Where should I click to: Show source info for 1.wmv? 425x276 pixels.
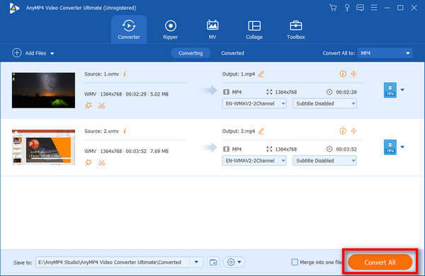125,74
